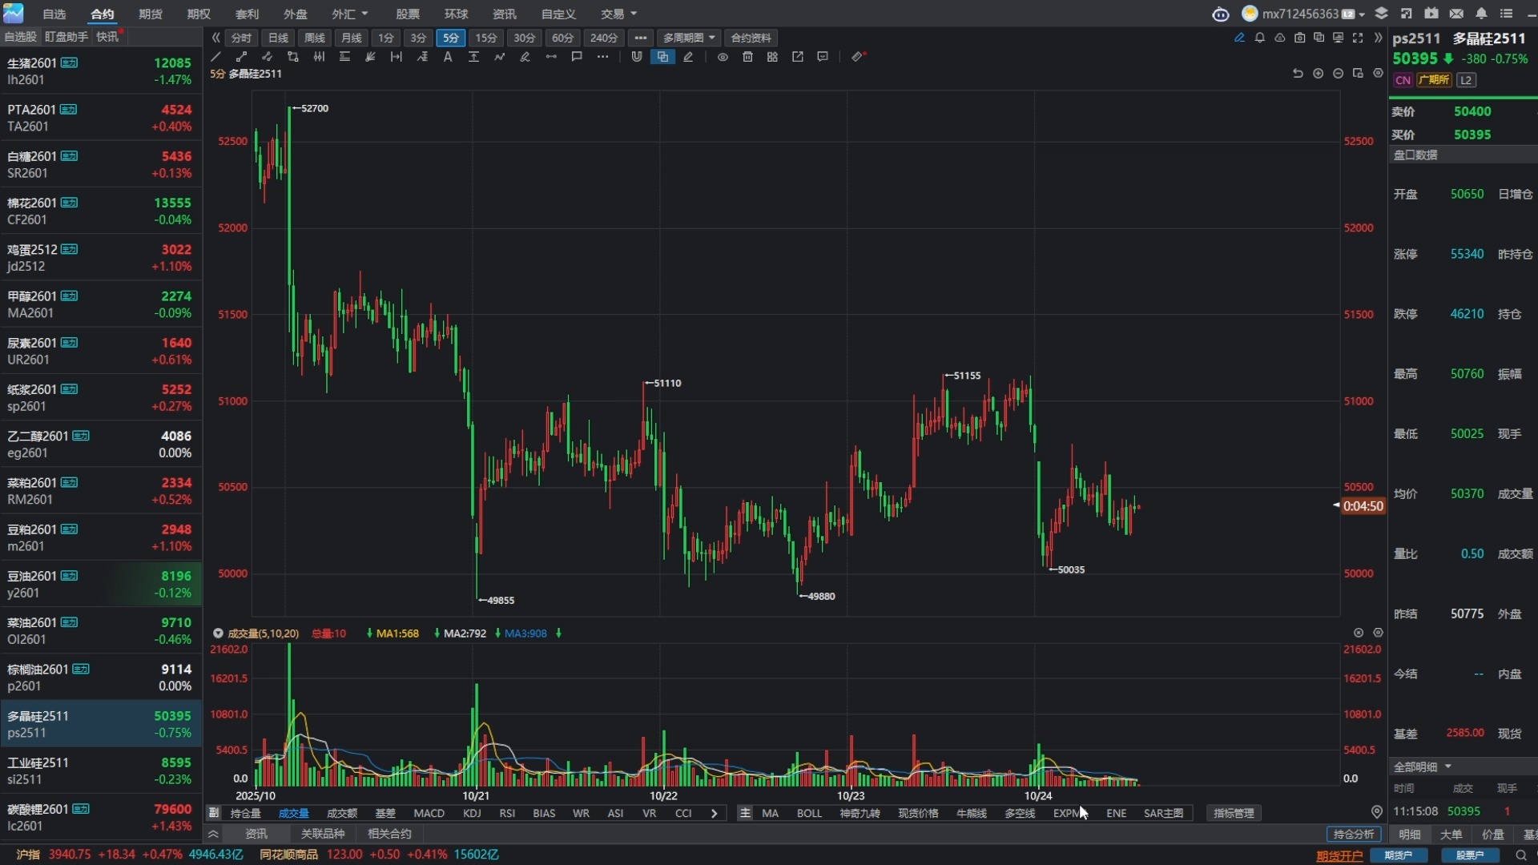The width and height of the screenshot is (1538, 865).
Task: Click the 指标管理 button
Action: tap(1233, 813)
